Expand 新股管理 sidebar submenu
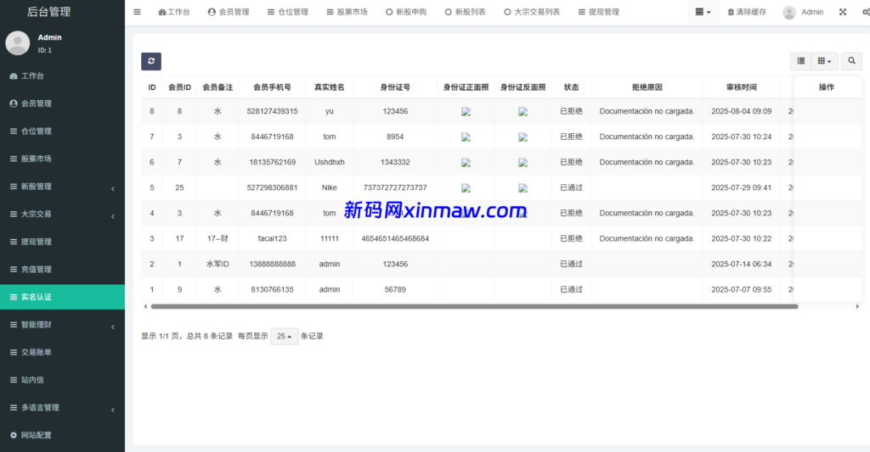Screen dimensions: 870x452 pyautogui.click(x=62, y=187)
